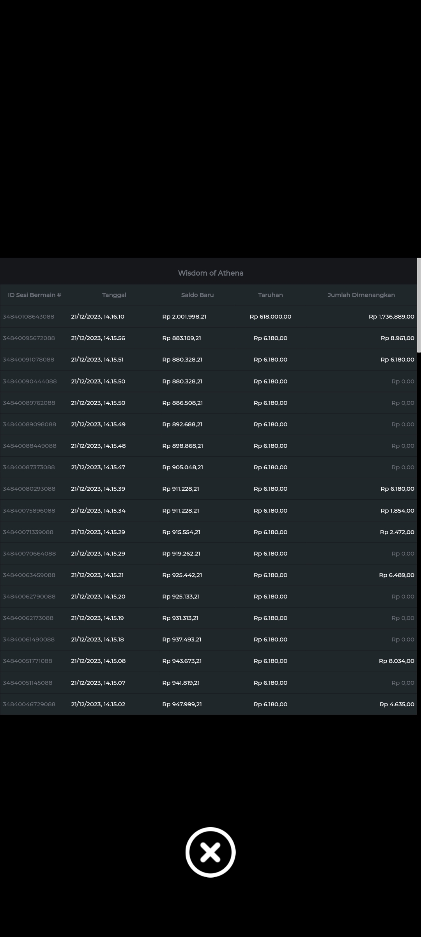View session ID 34840071339088

pyautogui.click(x=28, y=532)
